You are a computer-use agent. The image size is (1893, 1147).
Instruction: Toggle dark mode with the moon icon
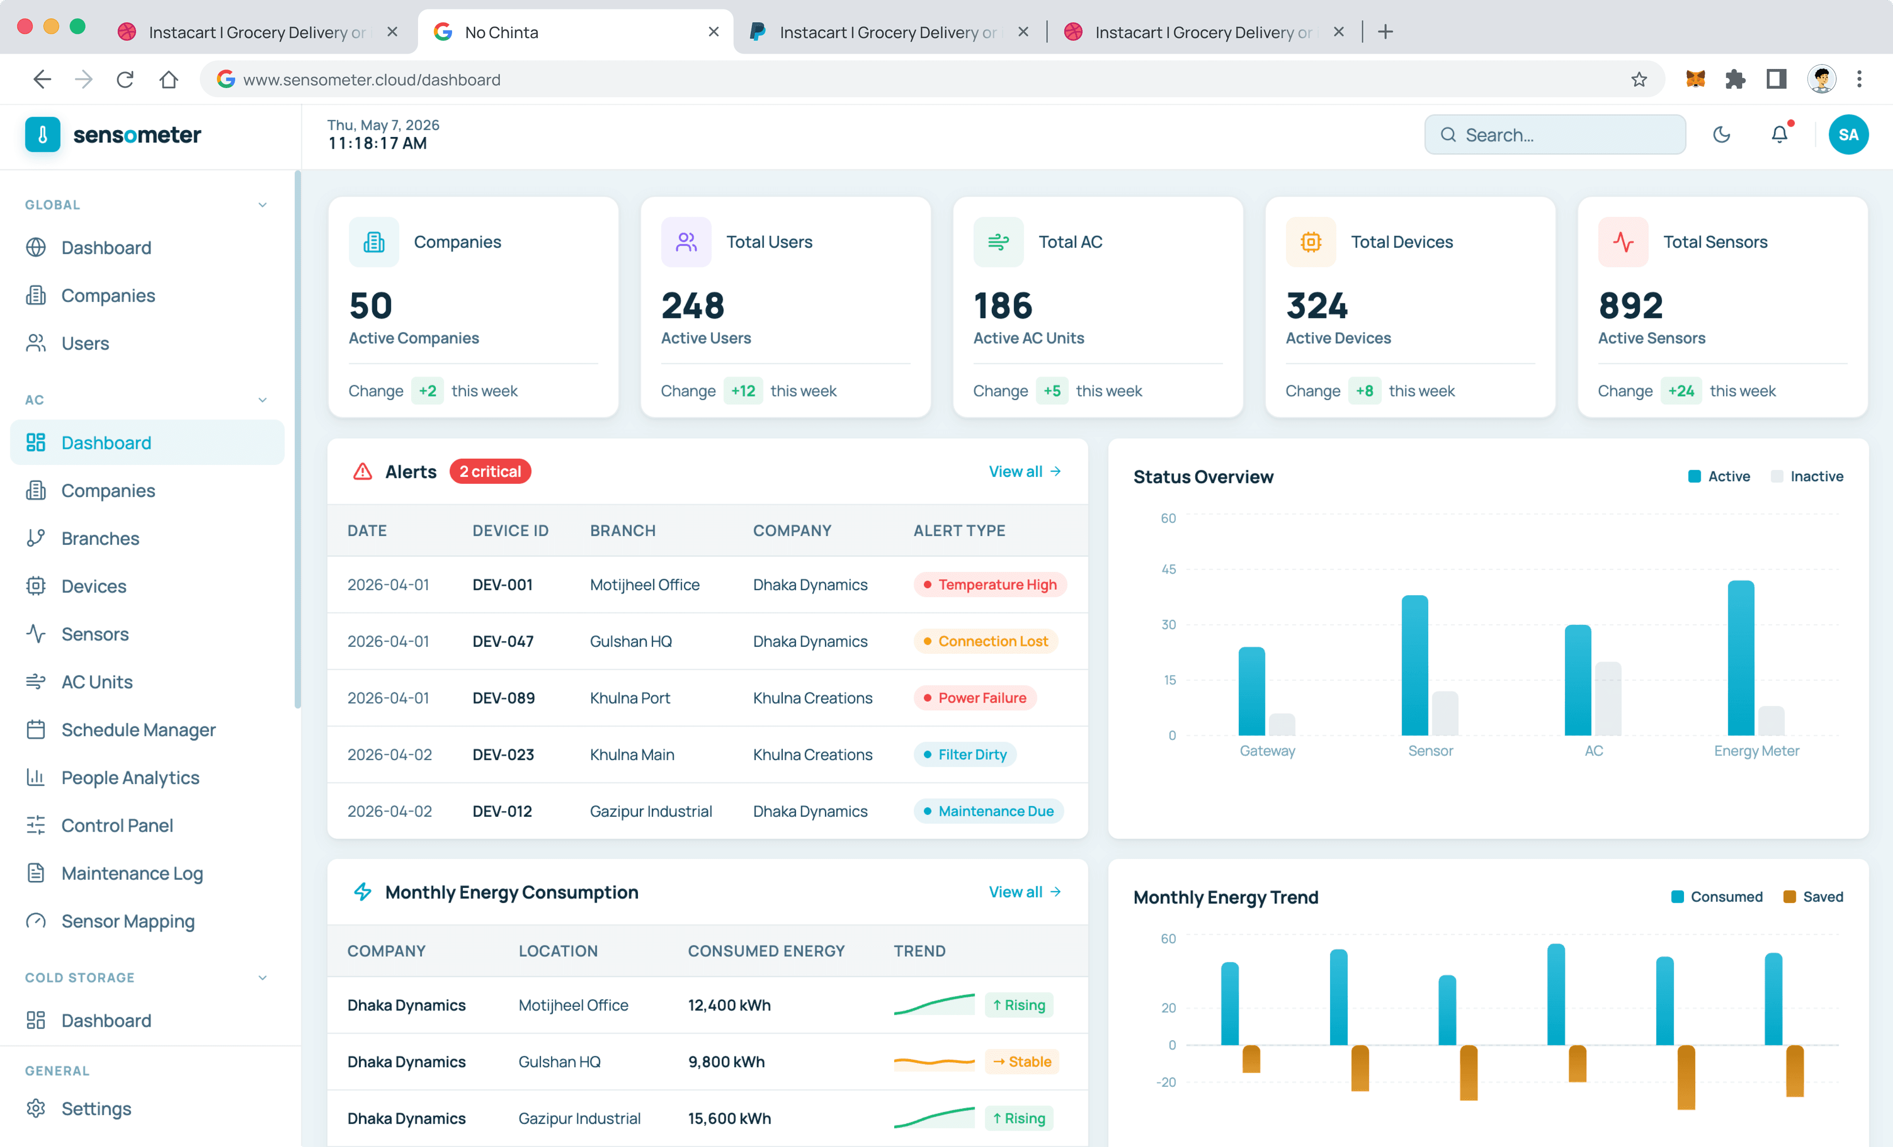click(x=1721, y=135)
